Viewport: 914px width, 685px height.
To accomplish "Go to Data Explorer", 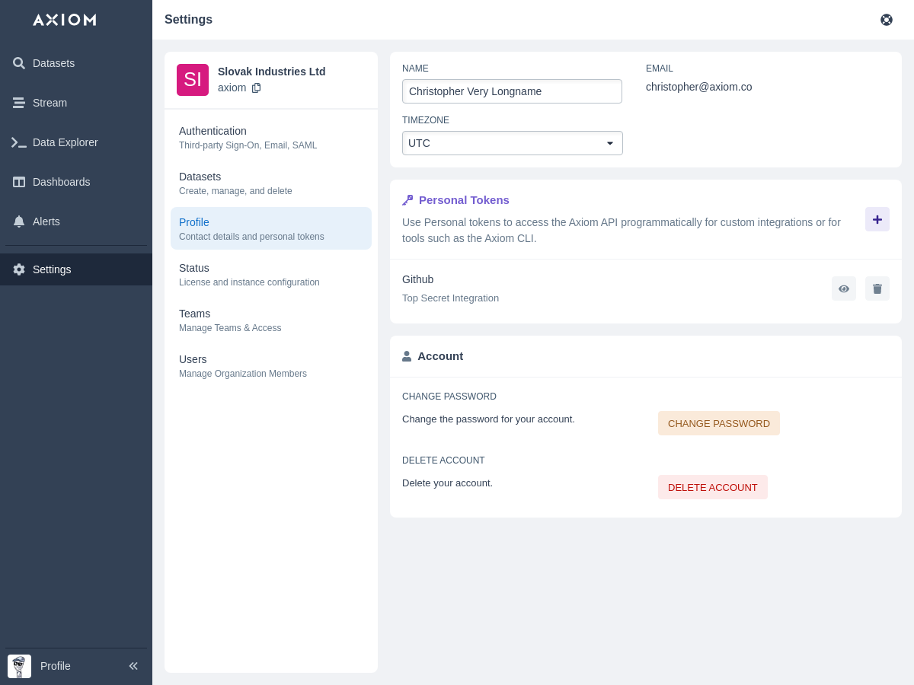I will click(x=65, y=142).
